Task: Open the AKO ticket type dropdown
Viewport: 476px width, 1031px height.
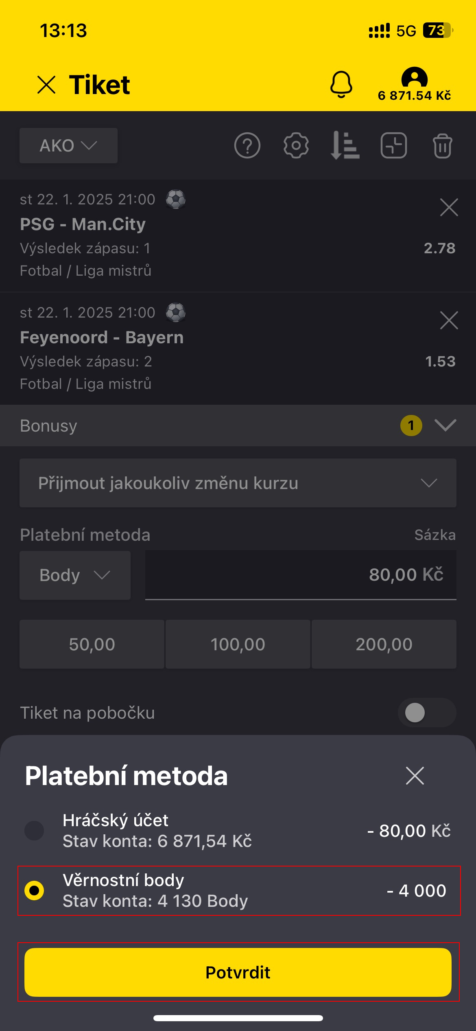Action: pyautogui.click(x=68, y=145)
